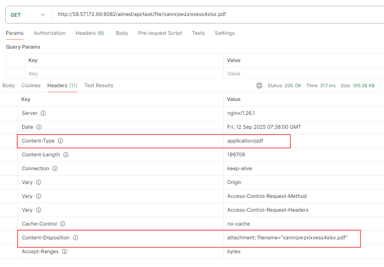
Task: Click the Date header key
Action: (27, 127)
